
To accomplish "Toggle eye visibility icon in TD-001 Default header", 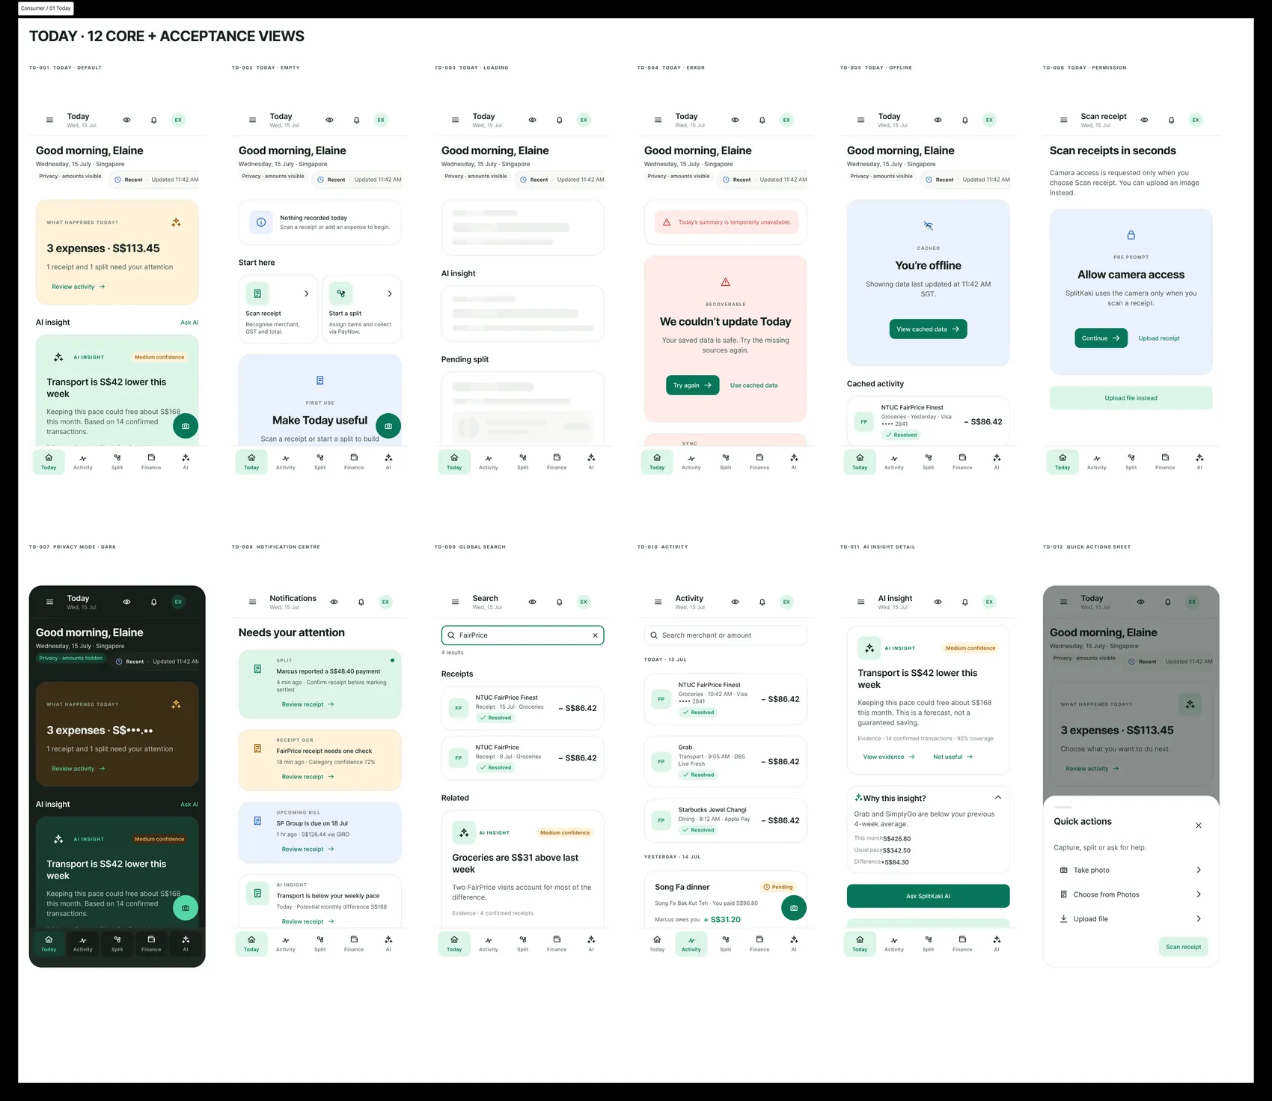I will pos(126,120).
